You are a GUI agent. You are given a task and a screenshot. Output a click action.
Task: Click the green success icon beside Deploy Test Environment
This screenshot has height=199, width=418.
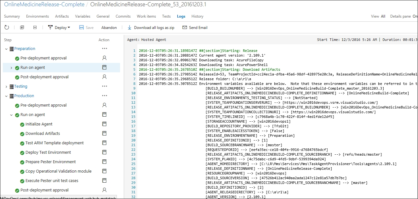22,153
